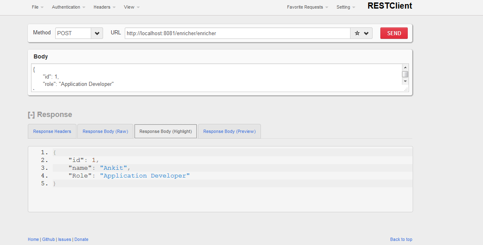Click the "id" key in response
The height and width of the screenshot is (245, 483).
[76, 160]
